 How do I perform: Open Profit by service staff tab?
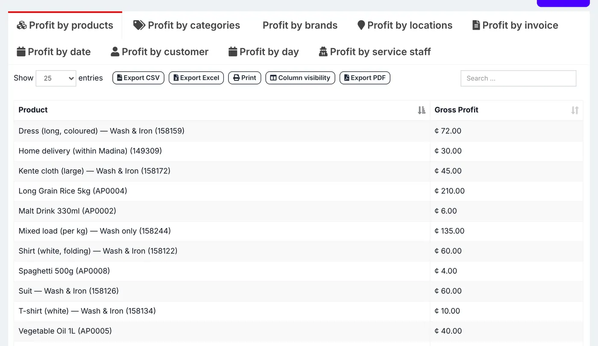[x=375, y=52]
